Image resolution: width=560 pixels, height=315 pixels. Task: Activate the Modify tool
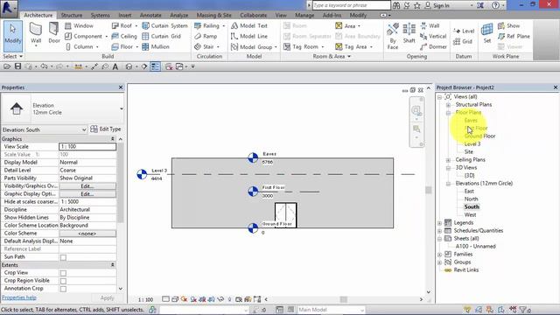click(13, 36)
